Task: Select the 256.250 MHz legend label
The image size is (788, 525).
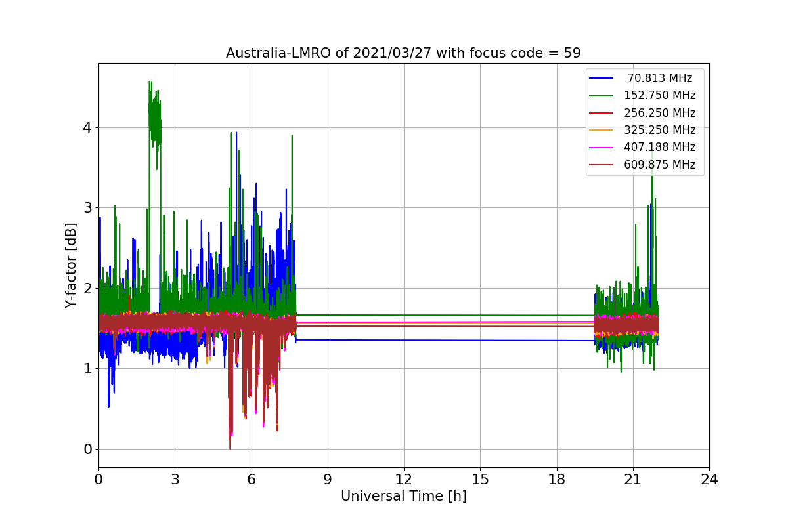Action: 660,113
